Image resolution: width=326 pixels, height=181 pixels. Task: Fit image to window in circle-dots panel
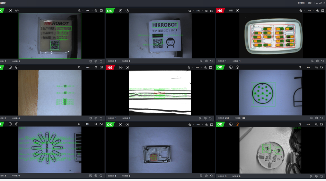coord(322,67)
